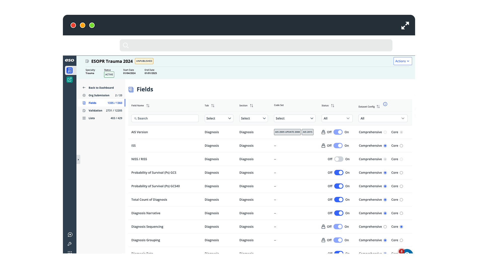Open Validation section in left nav
This screenshot has width=478, height=268.
pos(101,111)
